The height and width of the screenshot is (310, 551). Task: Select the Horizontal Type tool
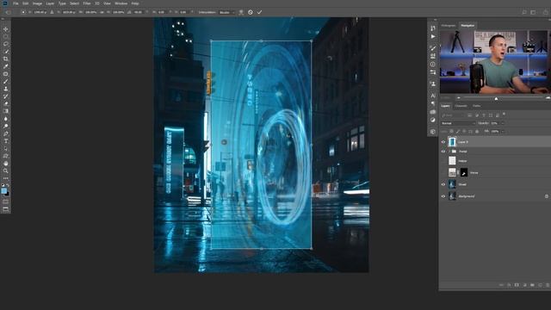point(6,141)
